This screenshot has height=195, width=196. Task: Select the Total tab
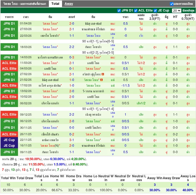56,4
